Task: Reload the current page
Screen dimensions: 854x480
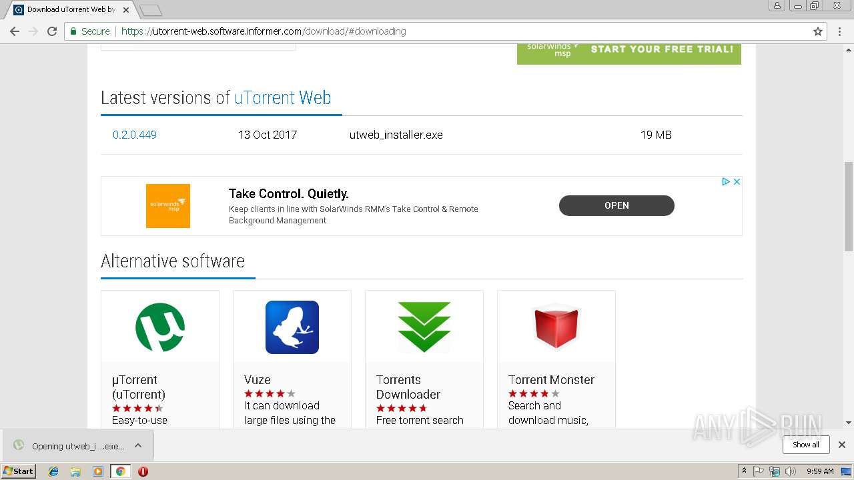Action: click(x=52, y=31)
